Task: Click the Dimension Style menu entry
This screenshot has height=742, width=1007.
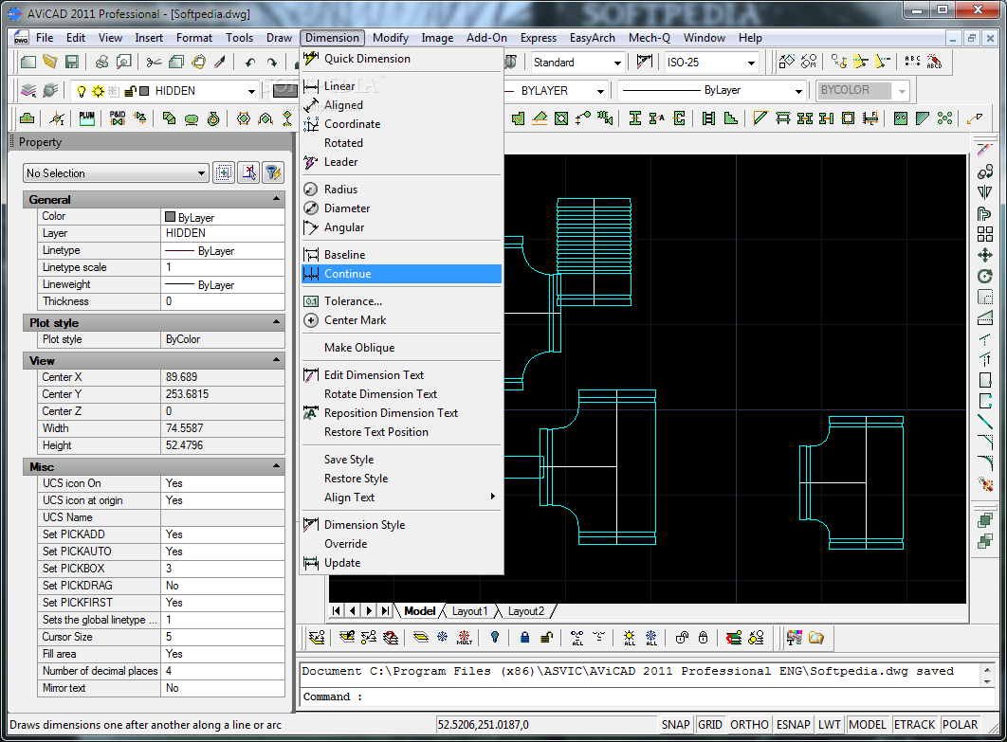Action: point(401,524)
